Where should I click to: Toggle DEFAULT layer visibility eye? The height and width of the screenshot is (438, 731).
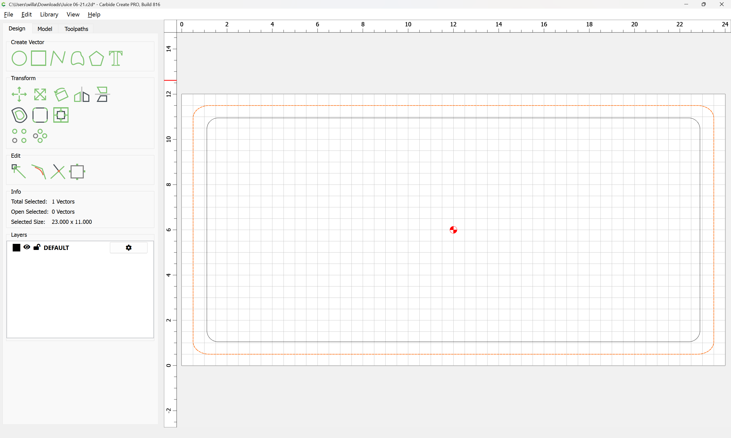point(27,247)
